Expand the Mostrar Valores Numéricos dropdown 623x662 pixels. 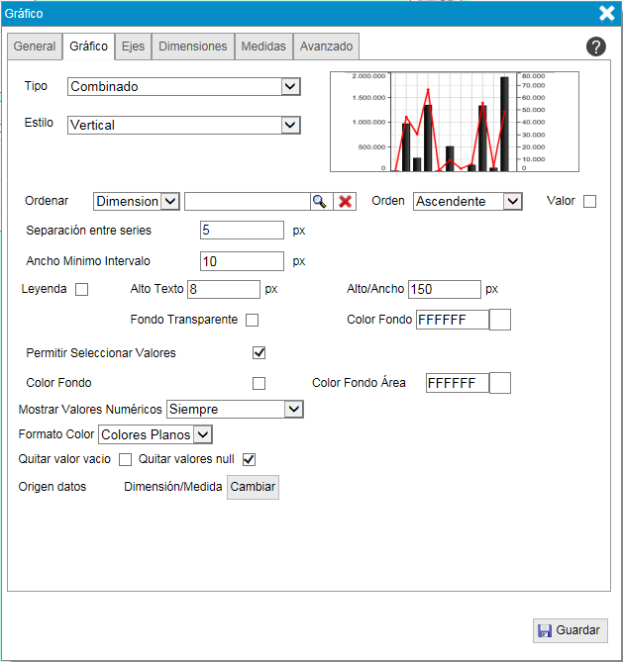[x=235, y=409]
